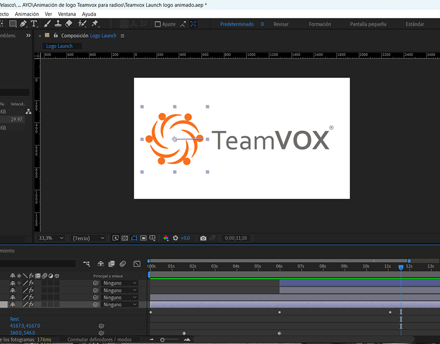The height and width of the screenshot is (344, 440).
Task: Open first layer's Ninguno parent dropdown
Action: click(120, 283)
